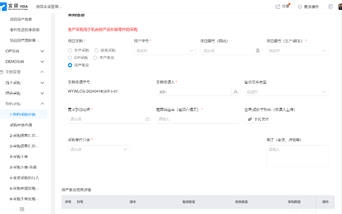Screen dimensions: 342x214
Task: Open 3-采购下单 in sidebar
Action: point(19,157)
